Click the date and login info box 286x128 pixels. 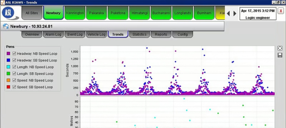coord(258,14)
